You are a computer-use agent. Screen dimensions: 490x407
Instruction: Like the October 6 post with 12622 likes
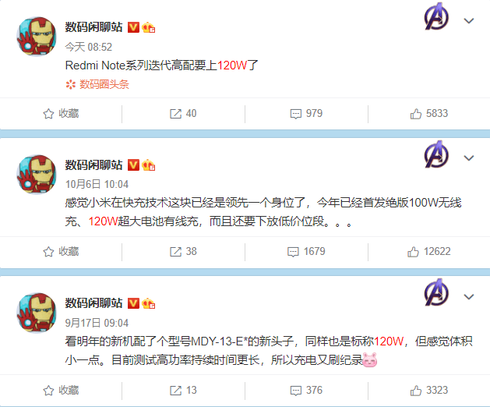coord(429,252)
